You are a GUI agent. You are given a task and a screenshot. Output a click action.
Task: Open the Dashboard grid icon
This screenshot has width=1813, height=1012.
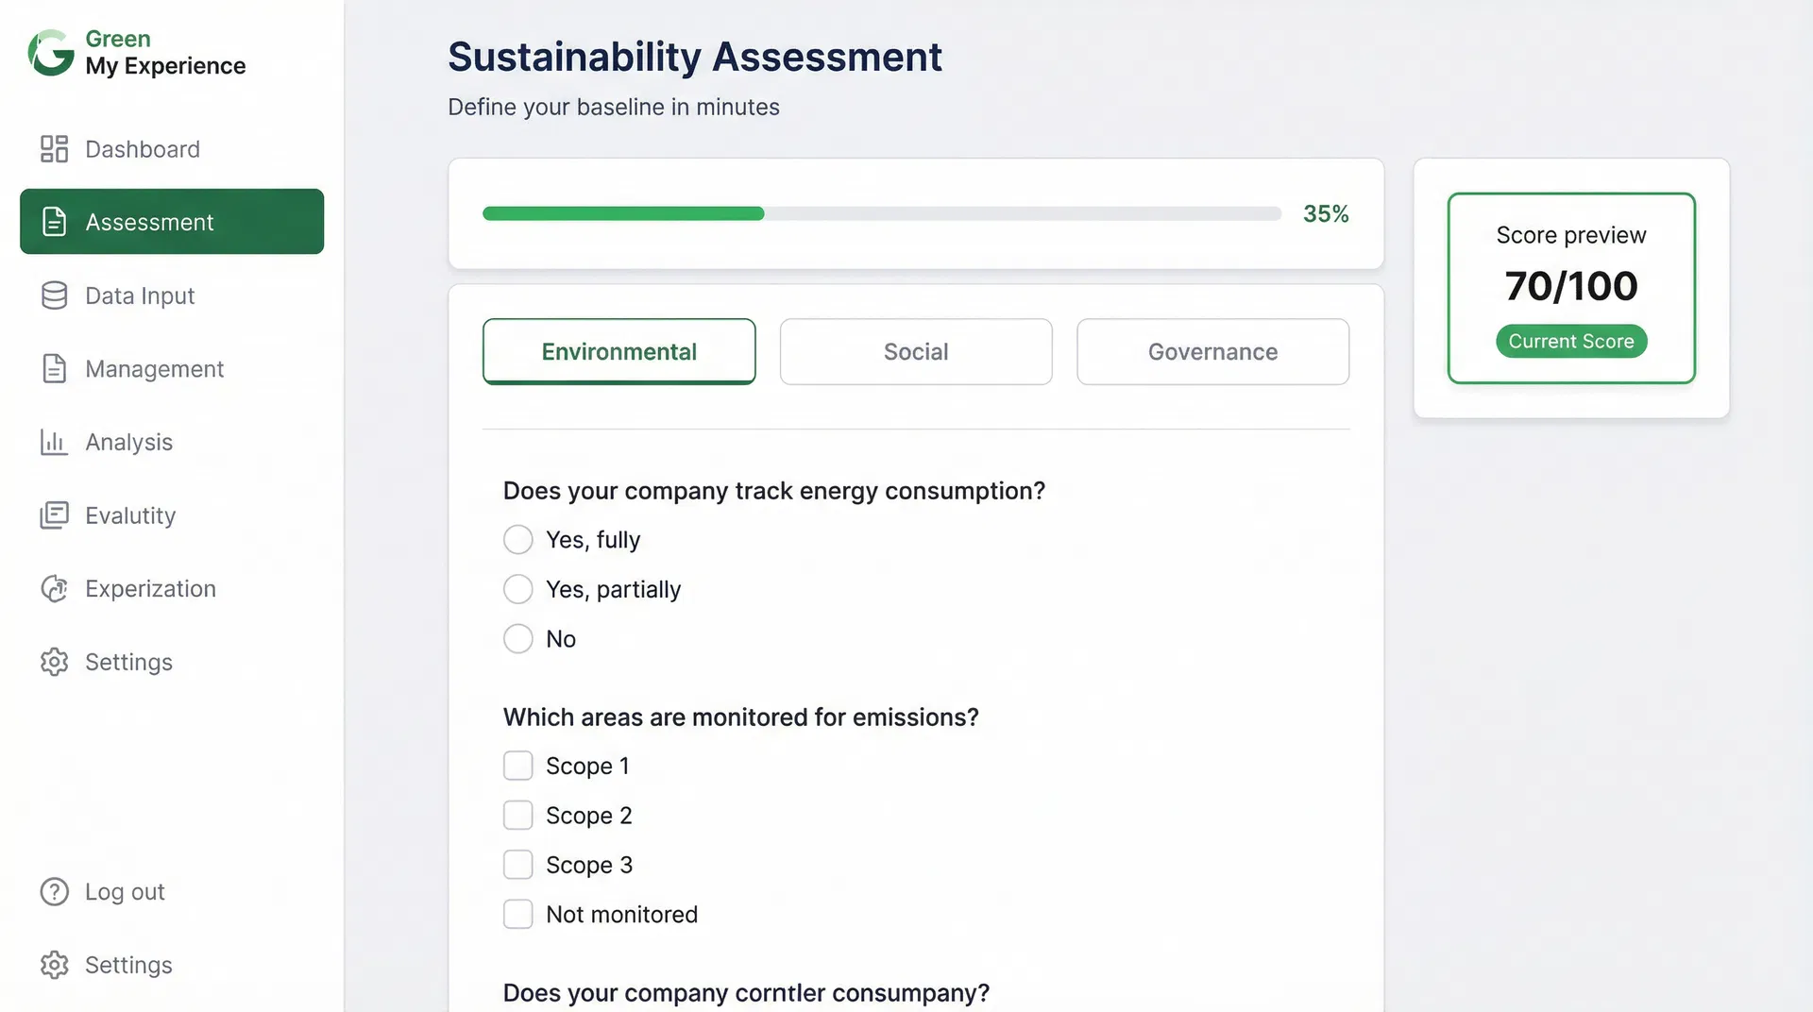(x=54, y=148)
